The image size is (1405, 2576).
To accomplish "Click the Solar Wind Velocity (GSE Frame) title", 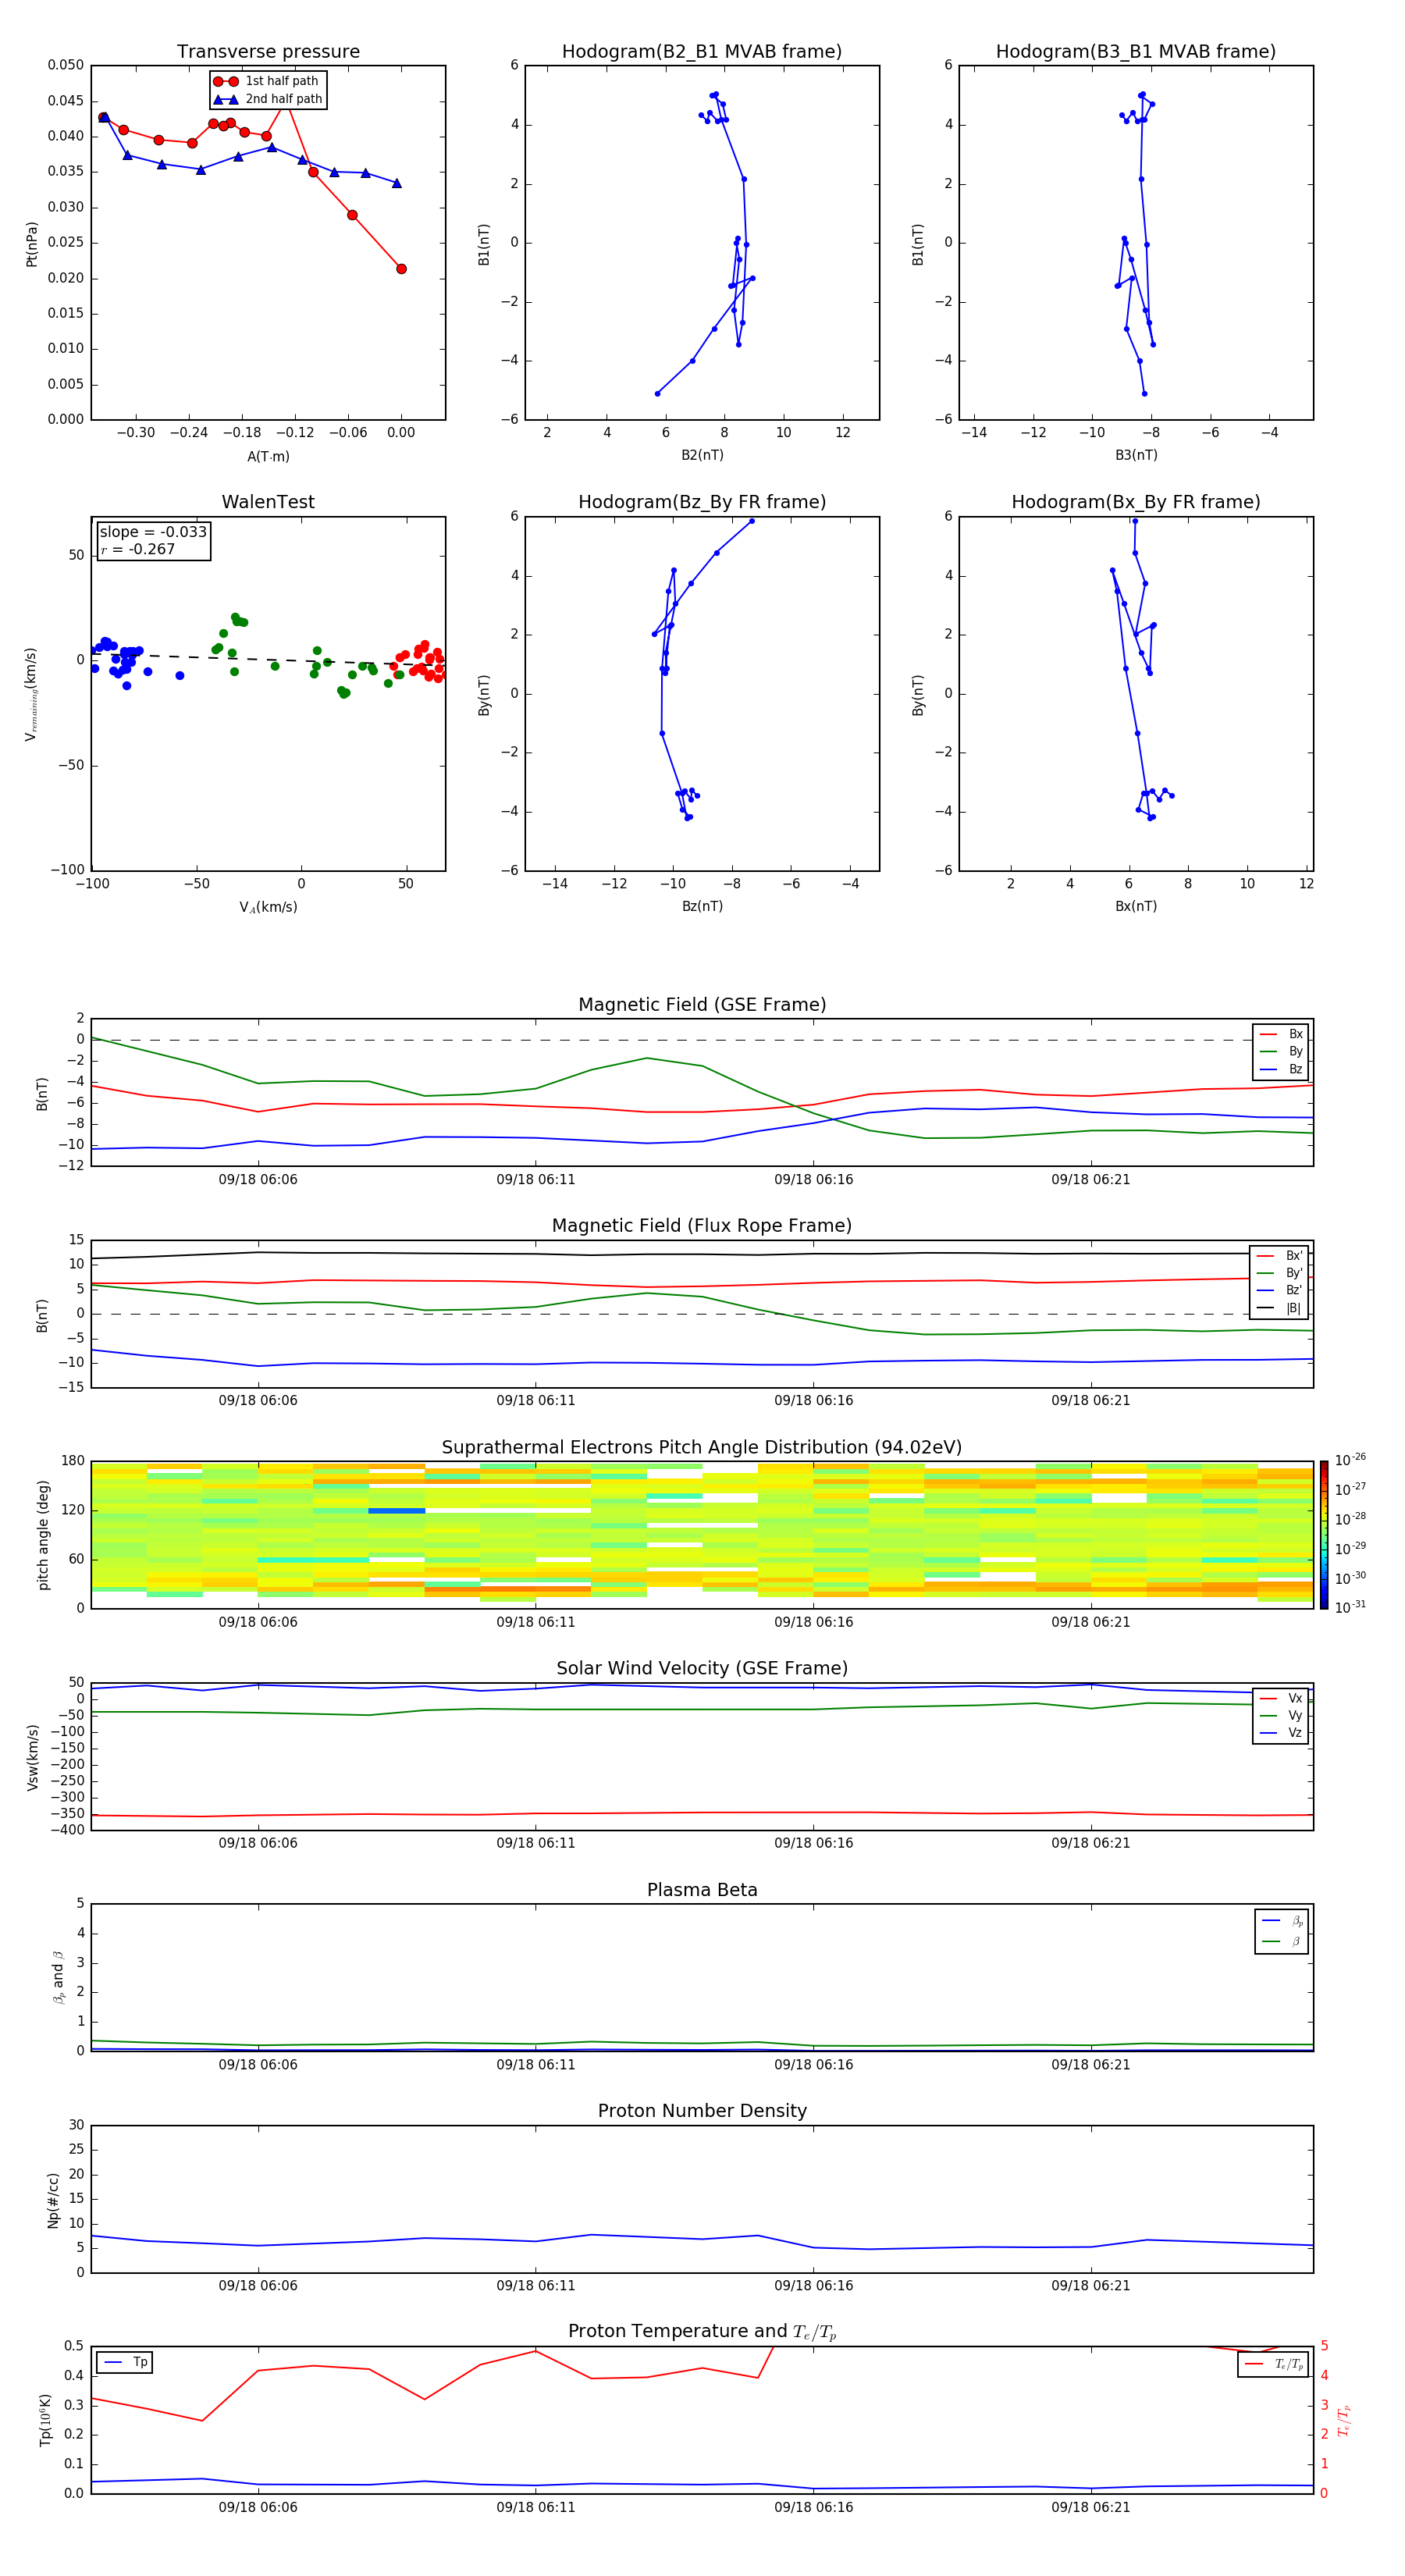I will click(702, 1669).
